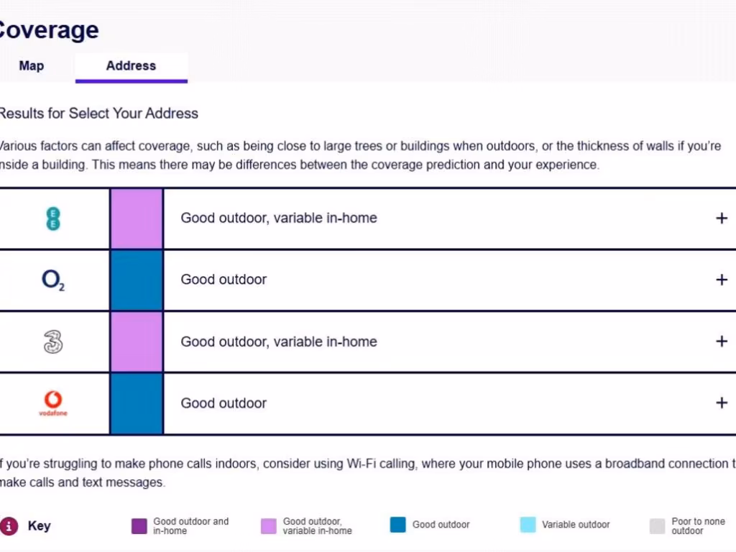Click the grey Poor to none swatch
The height and width of the screenshot is (552, 736).
click(657, 526)
